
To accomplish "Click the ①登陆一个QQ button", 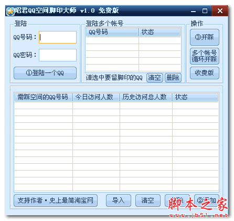I will 45,73.
